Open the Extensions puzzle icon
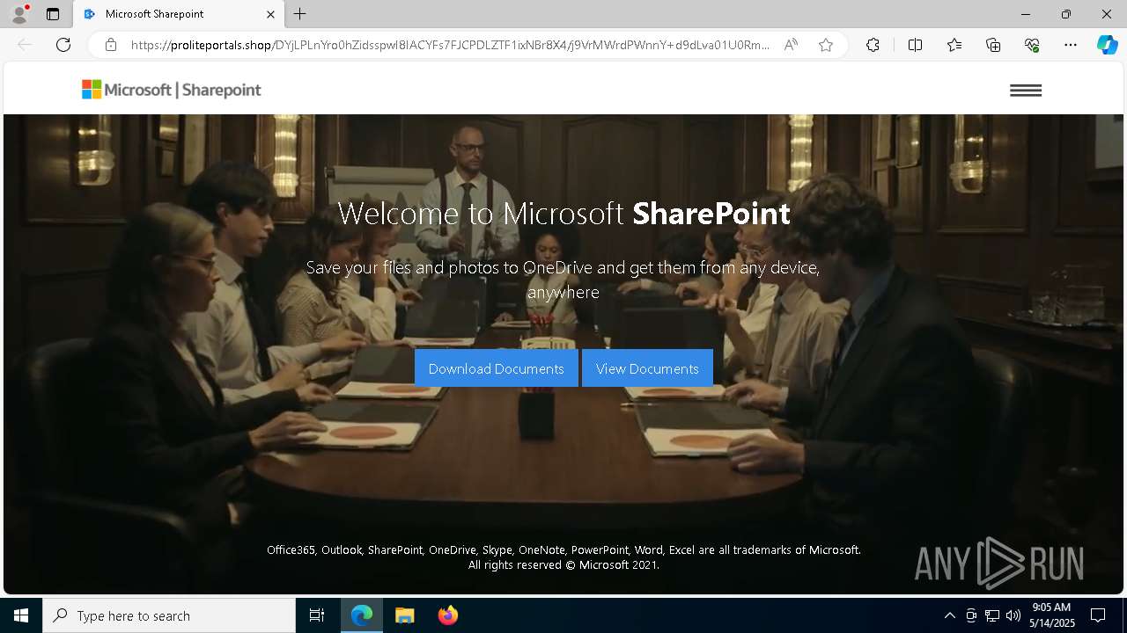Screen dimensions: 1127x633 [873, 45]
